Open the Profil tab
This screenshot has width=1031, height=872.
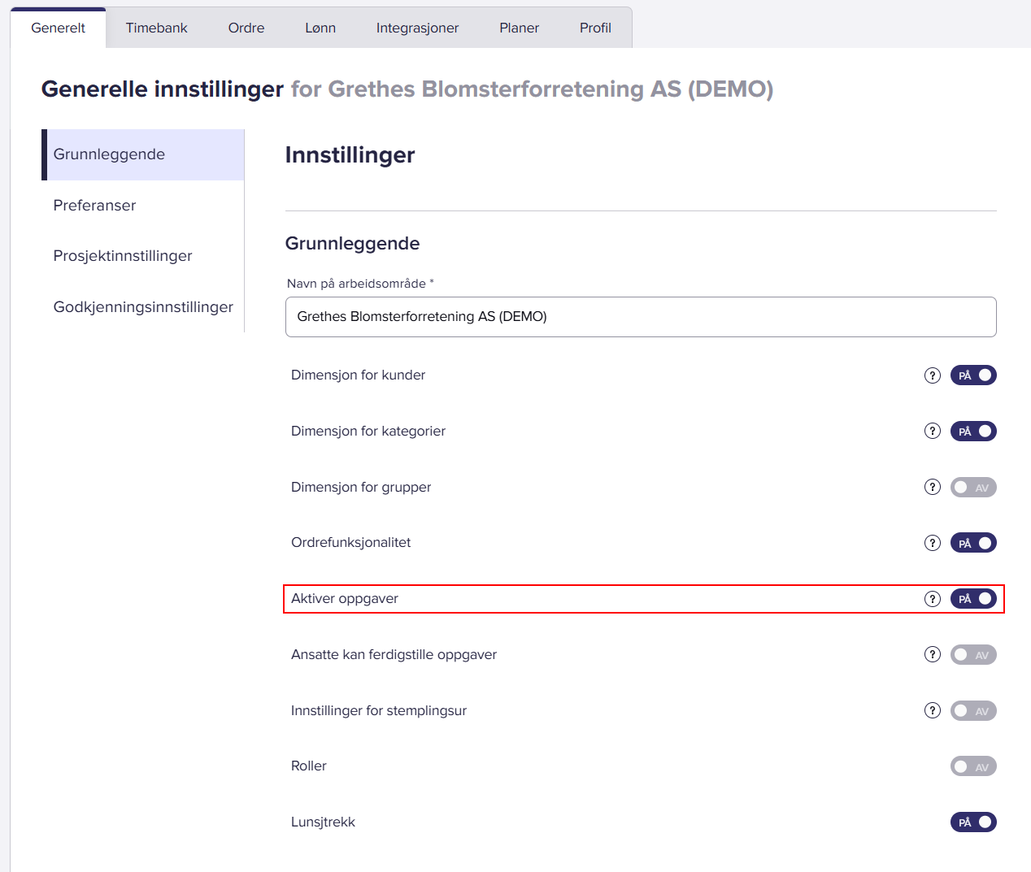pyautogui.click(x=595, y=28)
